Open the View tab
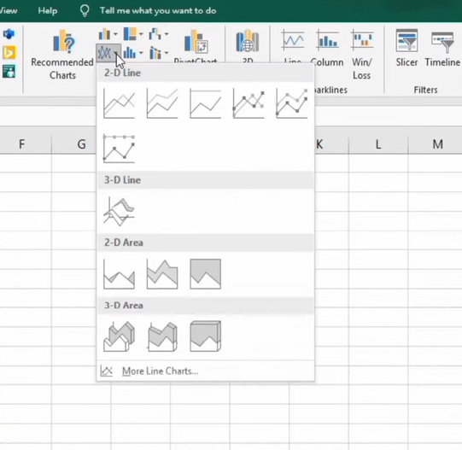Screen dimensions: 462x450 coord(9,10)
